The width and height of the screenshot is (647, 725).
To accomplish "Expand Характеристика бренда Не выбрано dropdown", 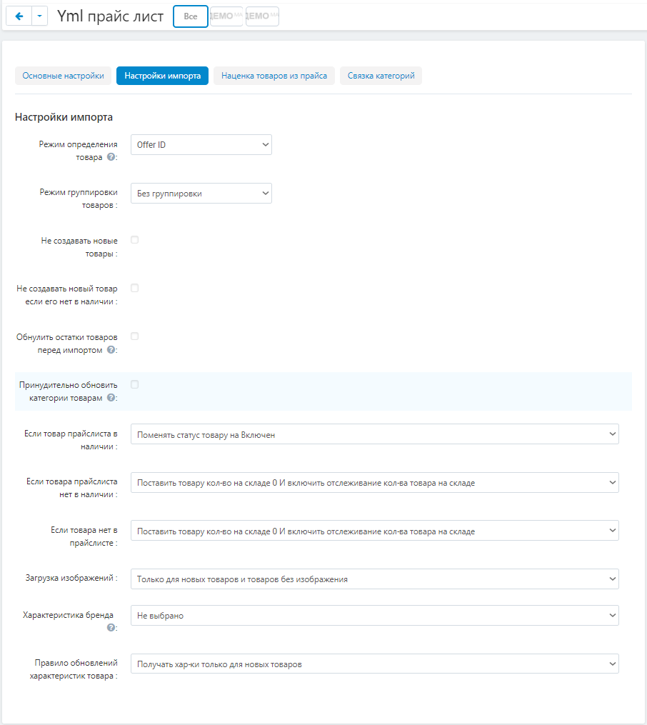I will coord(374,616).
